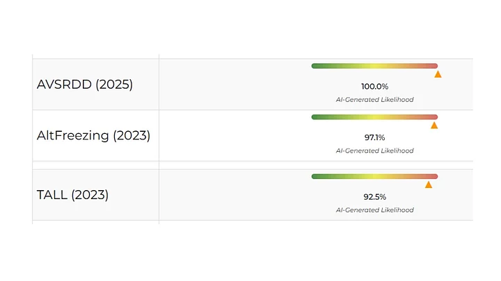Click AltFreezing's AI-Generated Likelihood caption
Image resolution: width=501 pixels, height=281 pixels.
click(374, 151)
